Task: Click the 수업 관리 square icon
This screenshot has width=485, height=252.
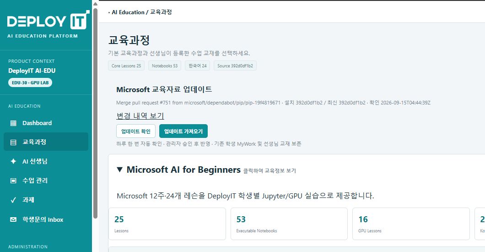Action: [13, 181]
